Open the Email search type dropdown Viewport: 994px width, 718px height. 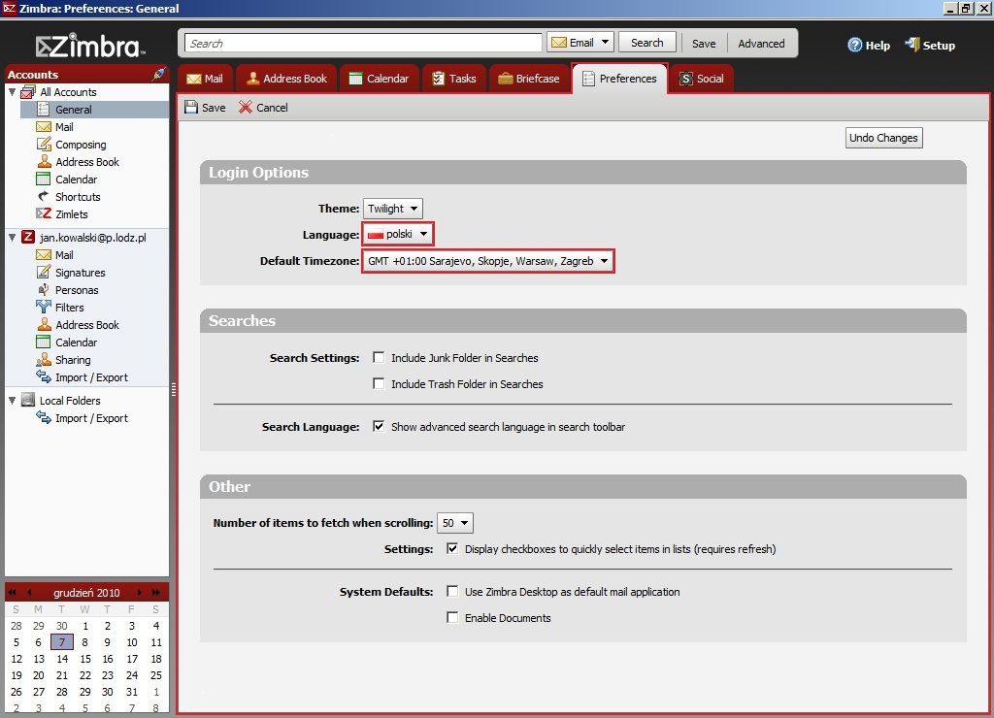(x=580, y=43)
